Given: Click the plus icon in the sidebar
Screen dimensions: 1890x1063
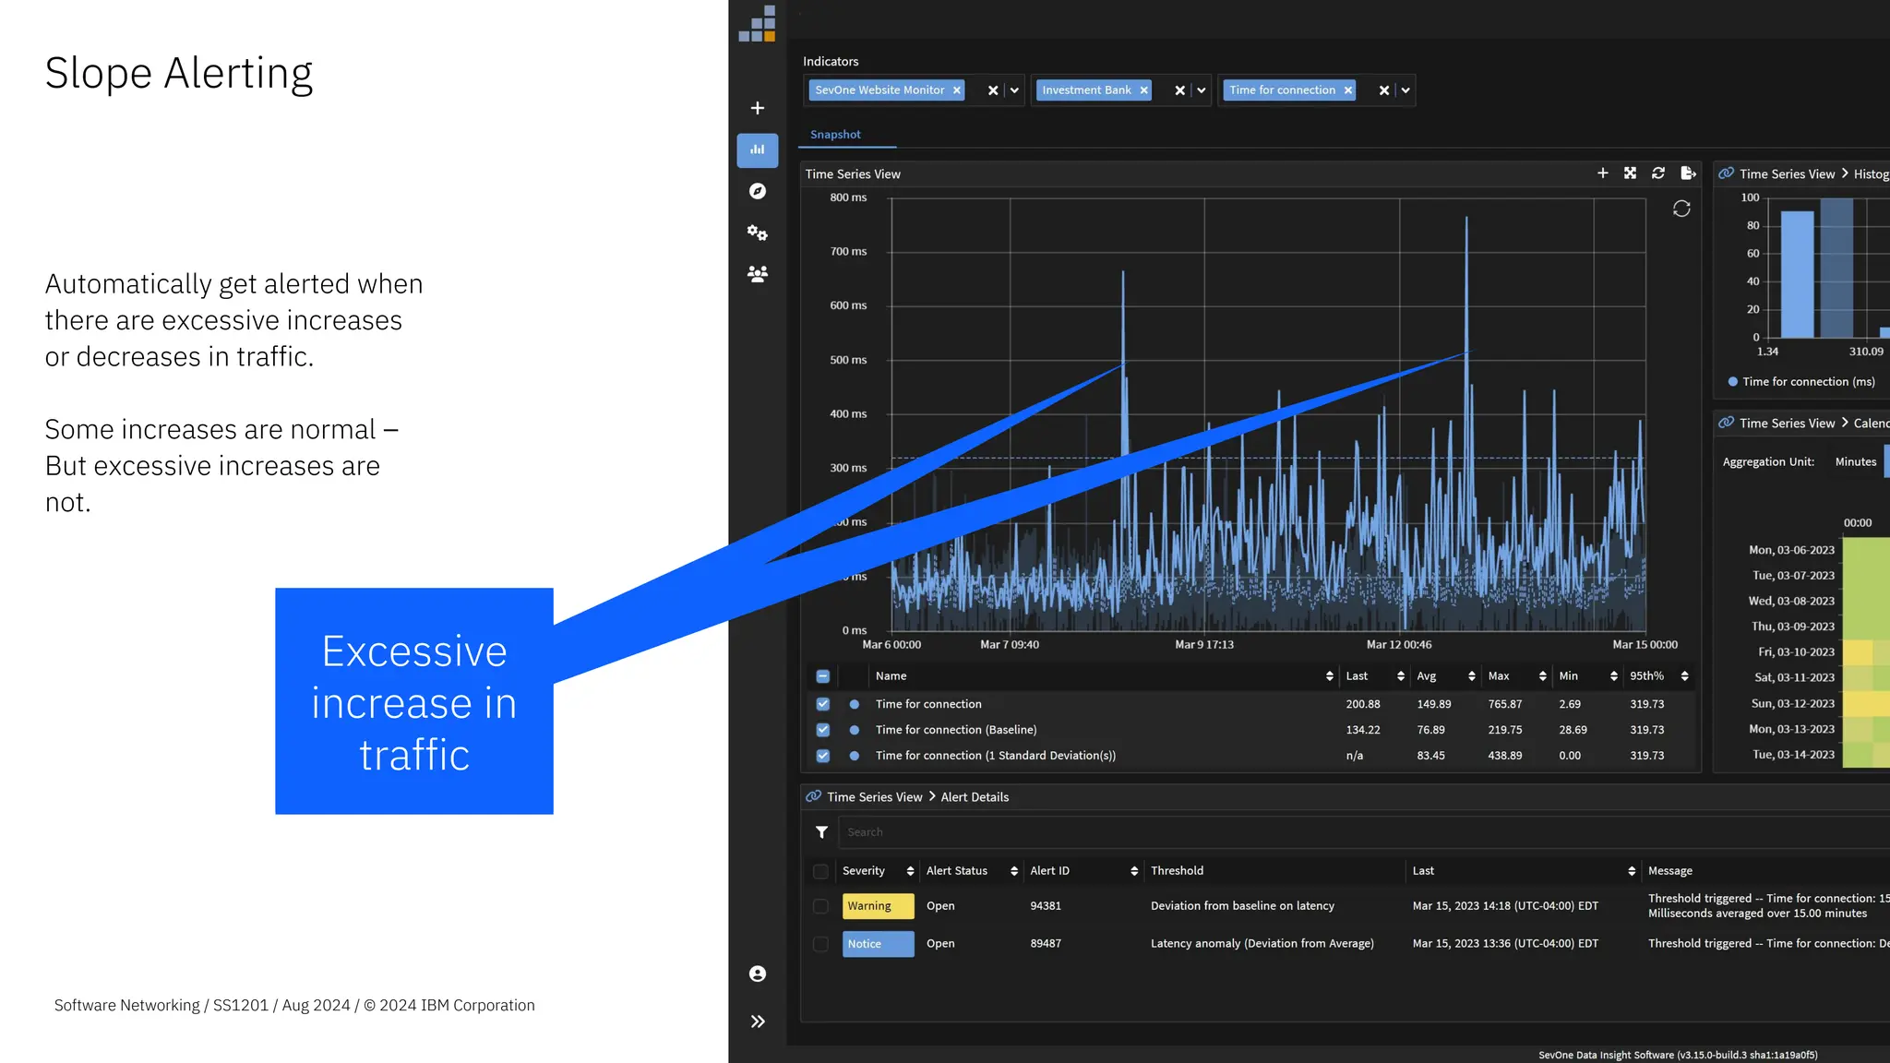Looking at the screenshot, I should click(757, 108).
